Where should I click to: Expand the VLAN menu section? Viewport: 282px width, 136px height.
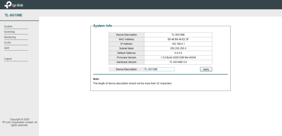click(7, 43)
